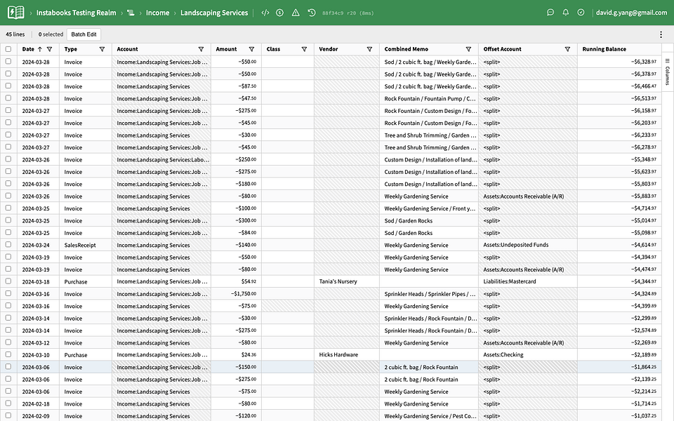Open the three-dot more options menu
This screenshot has height=421, width=674.
click(x=661, y=34)
